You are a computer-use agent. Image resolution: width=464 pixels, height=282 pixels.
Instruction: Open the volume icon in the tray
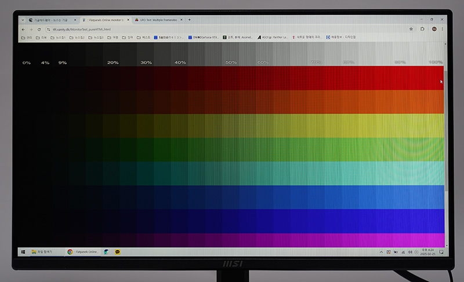[x=410, y=252]
